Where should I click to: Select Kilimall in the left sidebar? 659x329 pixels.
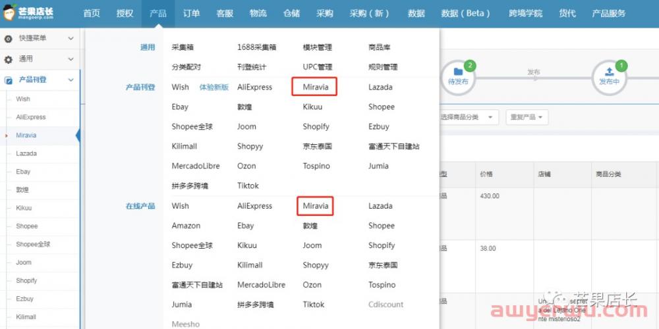[26, 317]
